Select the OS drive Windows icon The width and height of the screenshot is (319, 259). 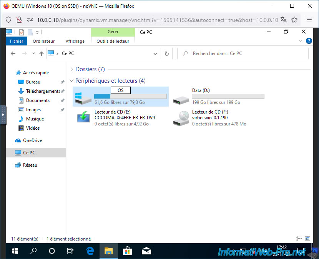coord(83,98)
